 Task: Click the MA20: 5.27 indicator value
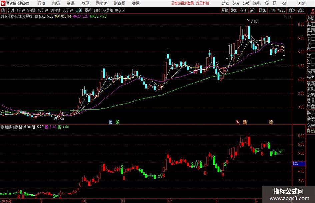80,16
